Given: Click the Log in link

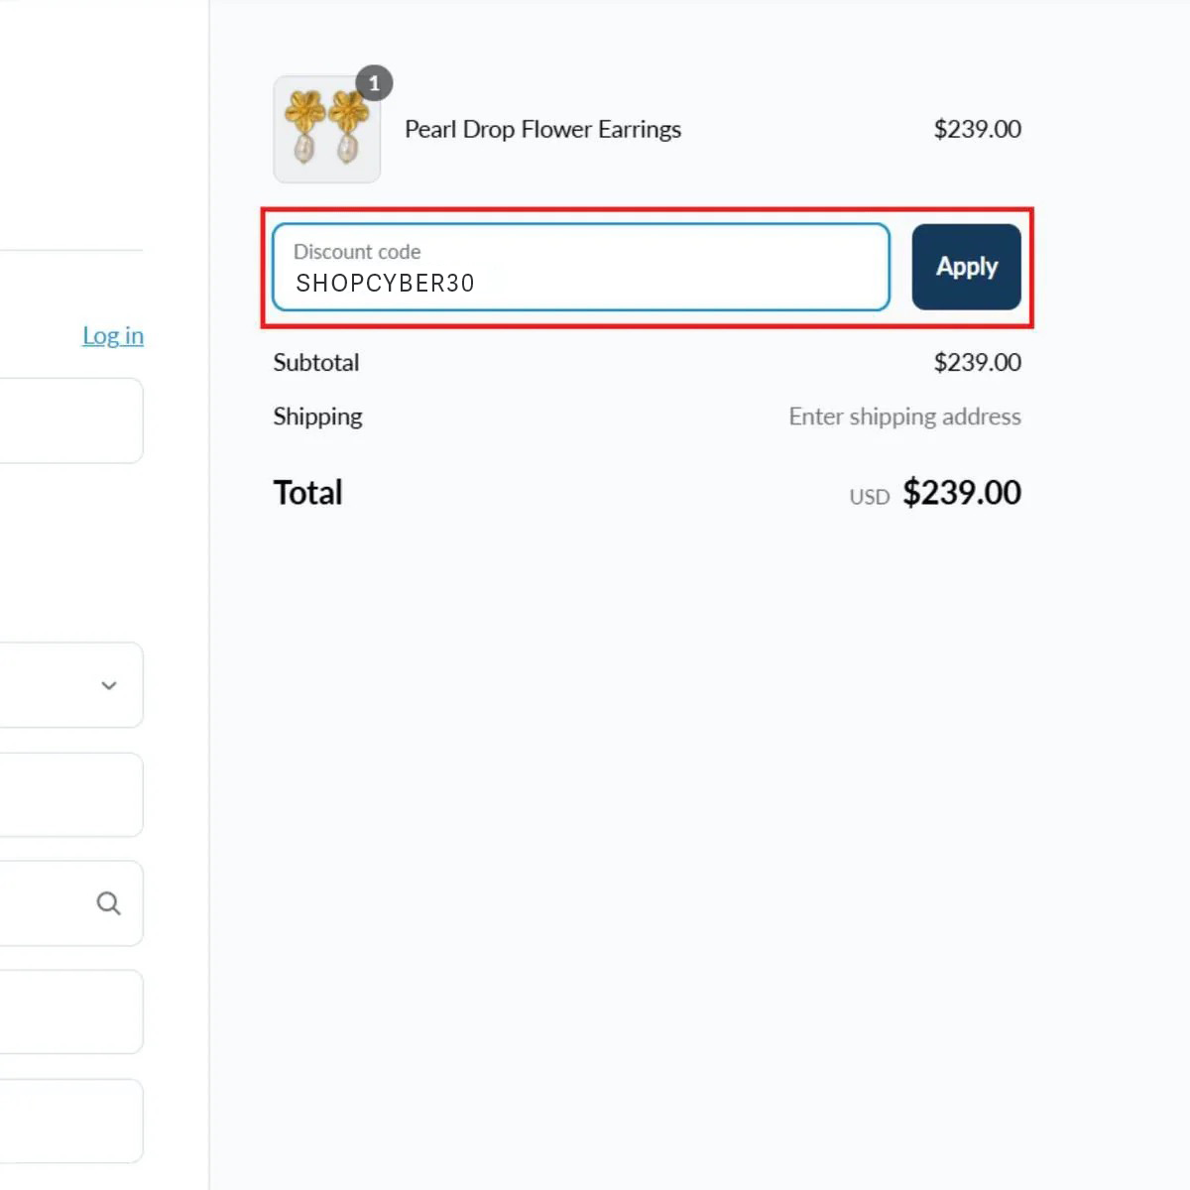Looking at the screenshot, I should coord(113,336).
